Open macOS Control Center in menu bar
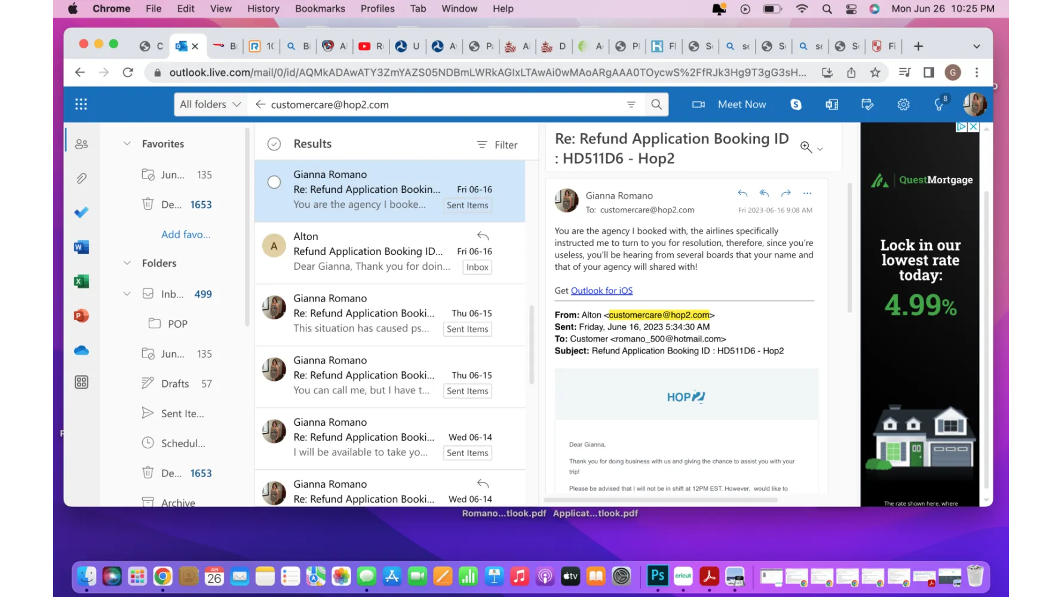The height and width of the screenshot is (597, 1062). click(x=851, y=8)
